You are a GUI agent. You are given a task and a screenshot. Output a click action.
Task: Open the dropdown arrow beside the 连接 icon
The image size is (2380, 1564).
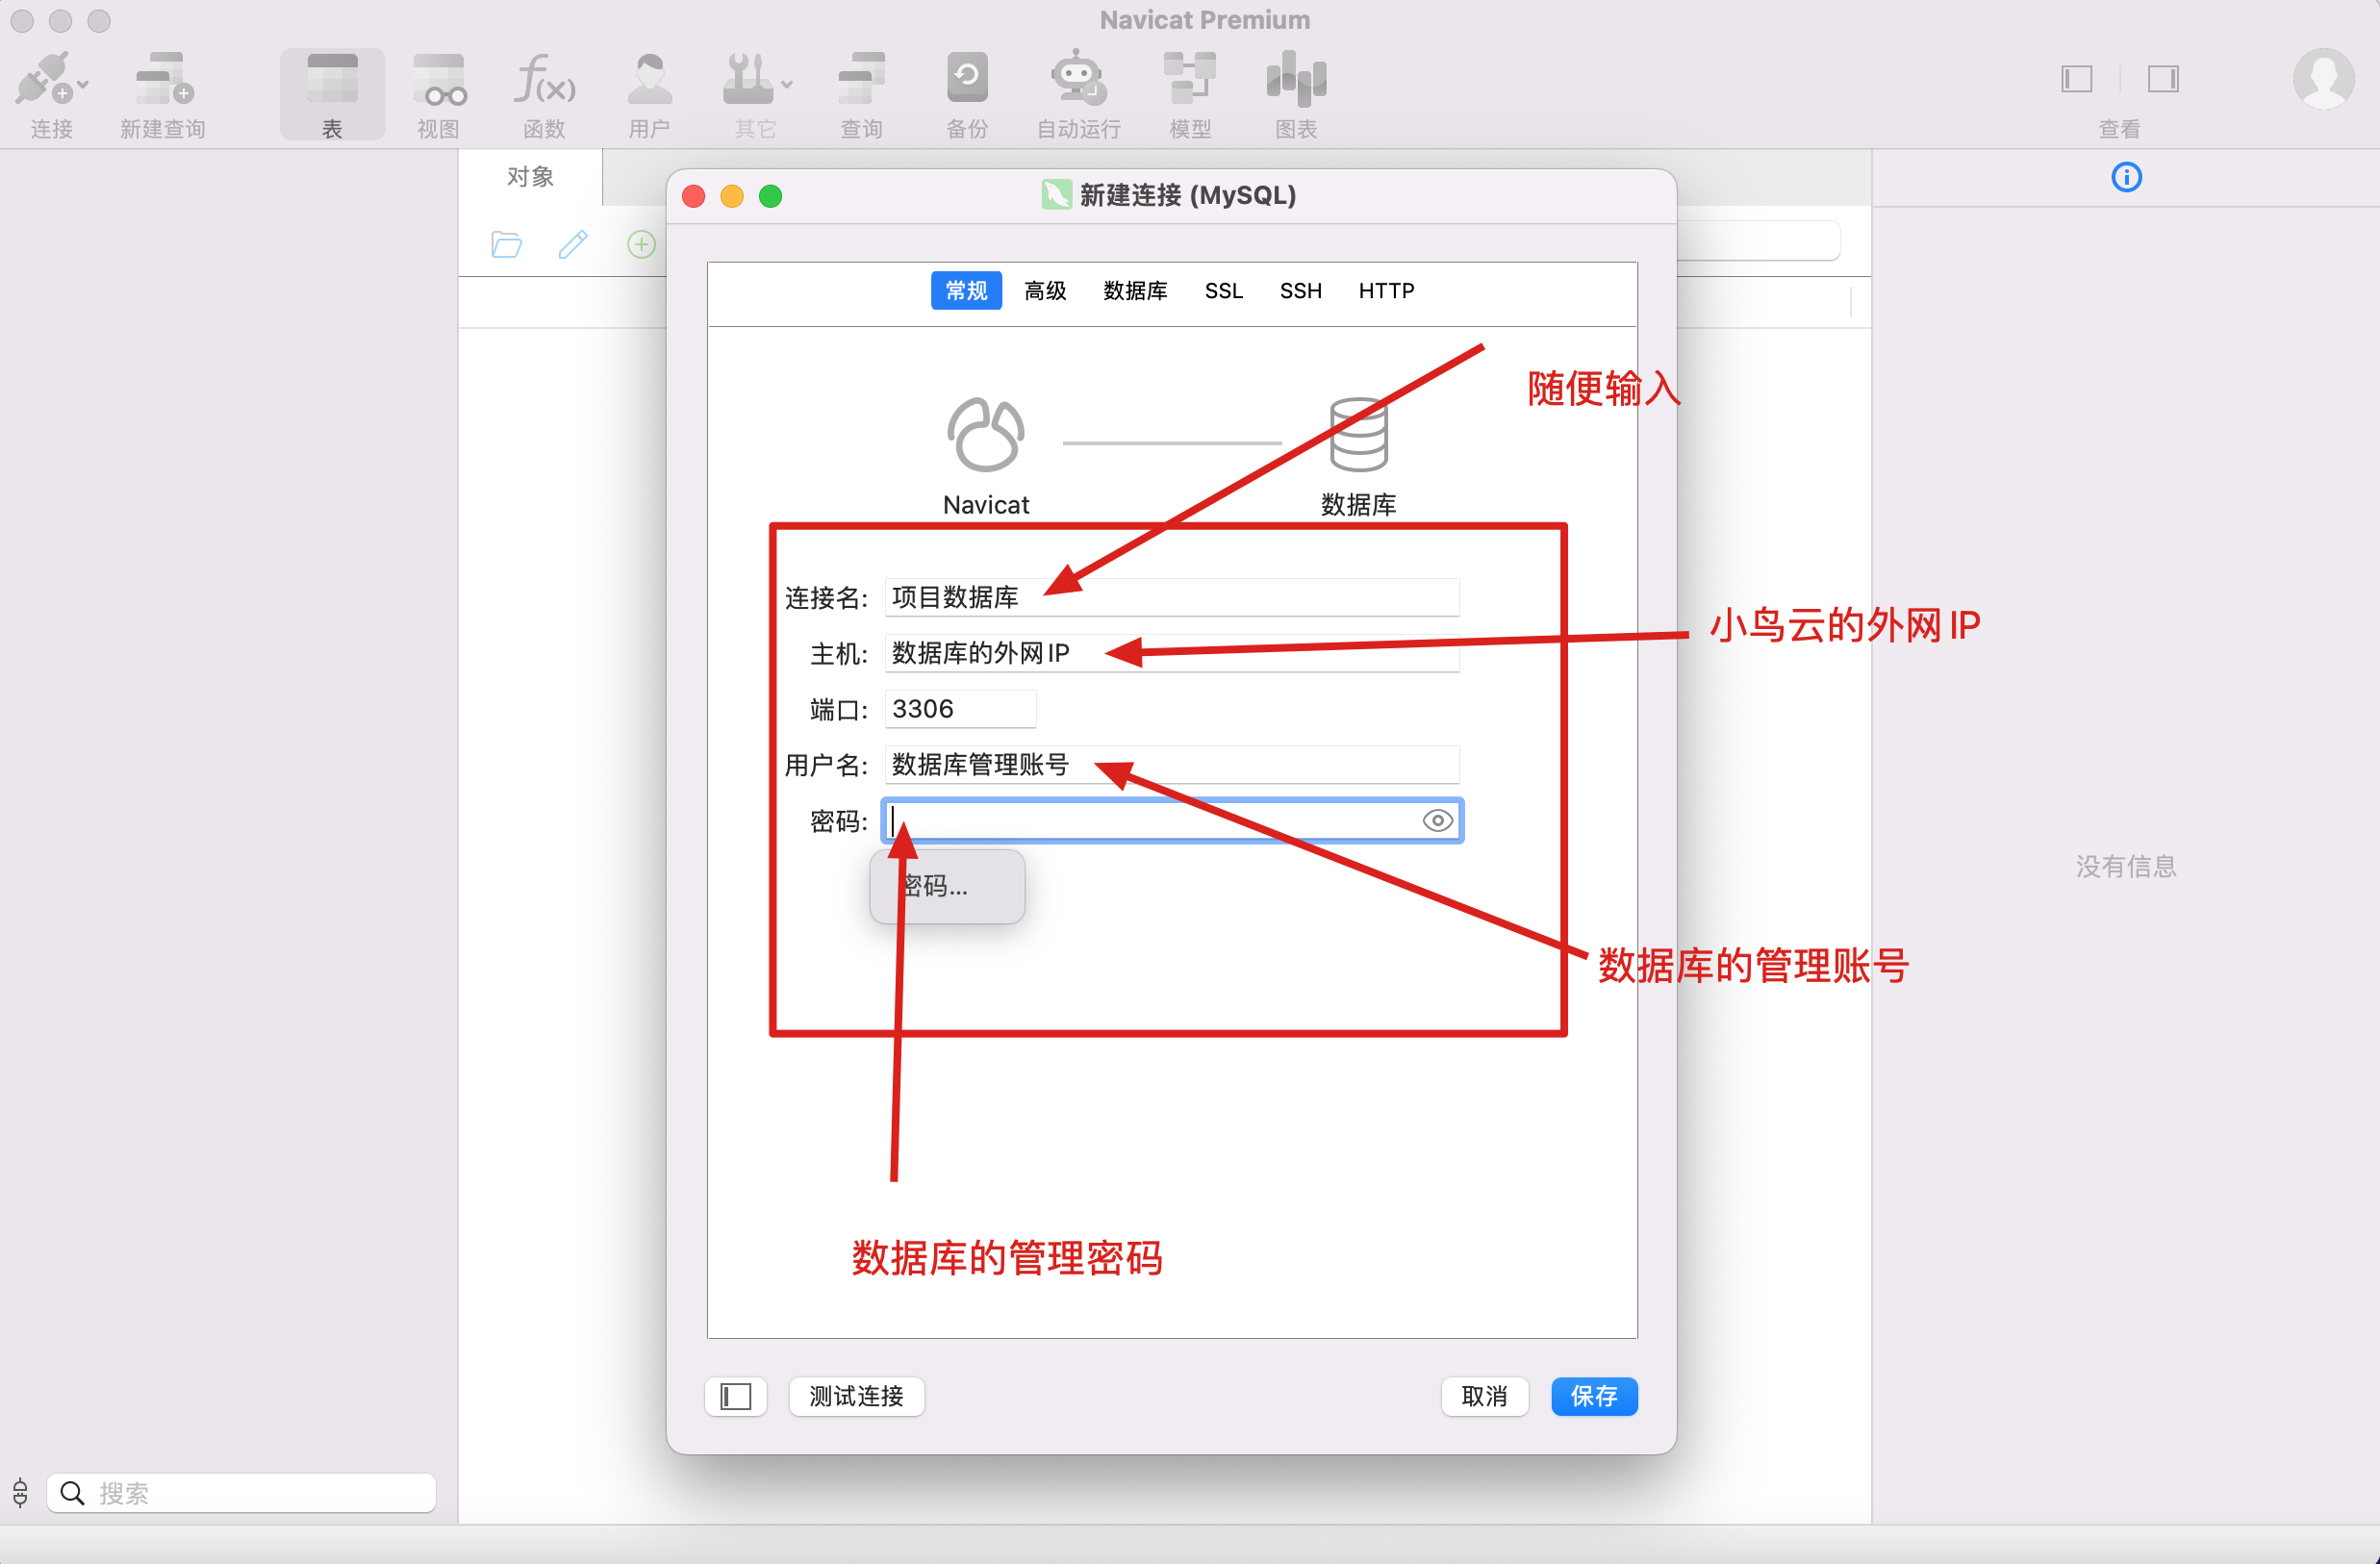(83, 86)
